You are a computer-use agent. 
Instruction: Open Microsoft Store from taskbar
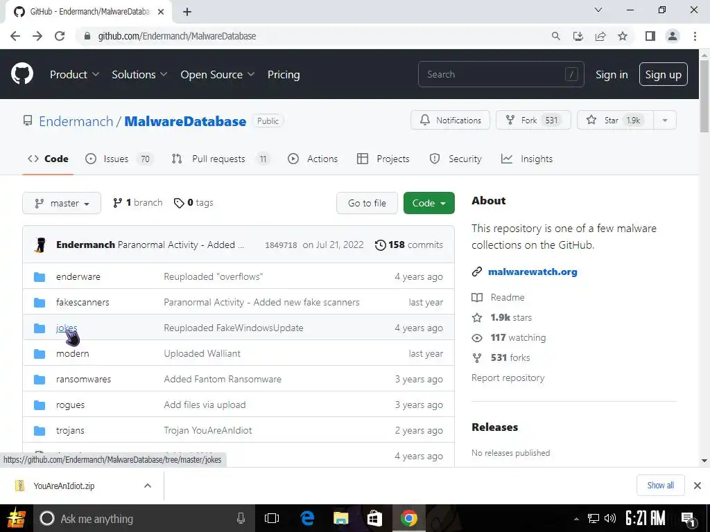[x=374, y=518]
